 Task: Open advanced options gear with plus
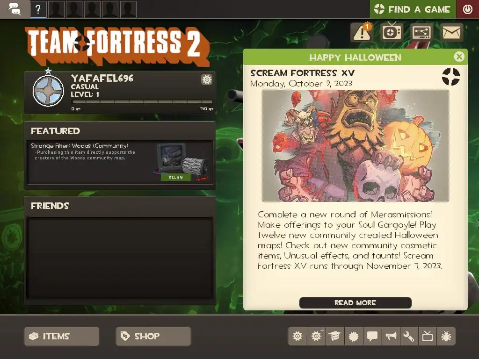317,336
